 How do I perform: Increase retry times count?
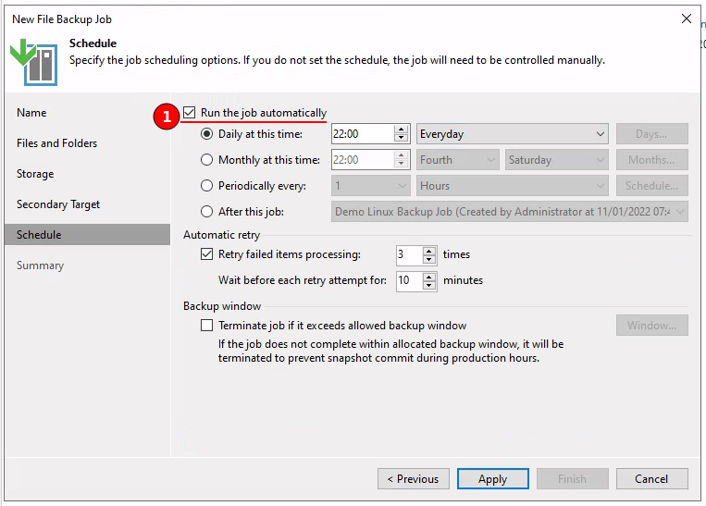429,251
